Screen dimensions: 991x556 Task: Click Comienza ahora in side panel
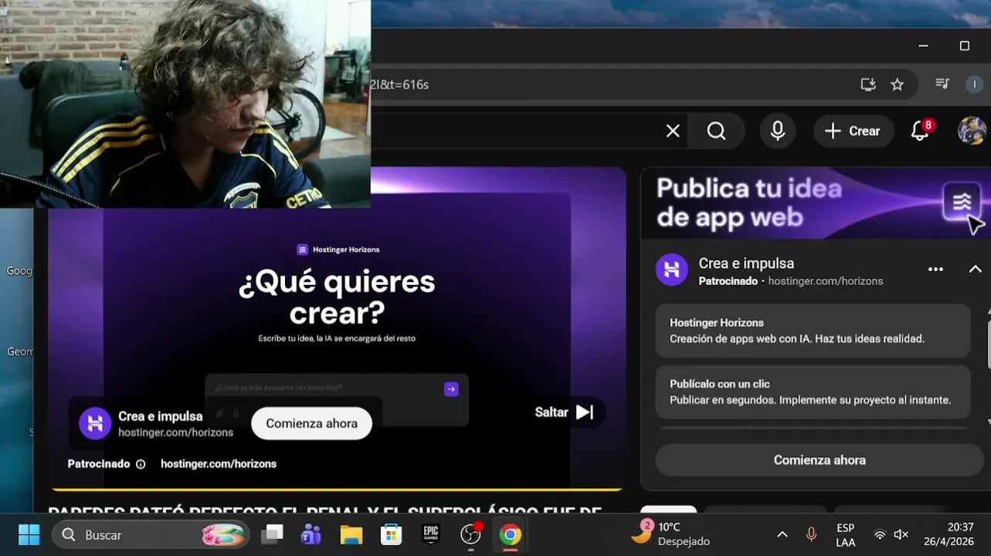pyautogui.click(x=820, y=460)
